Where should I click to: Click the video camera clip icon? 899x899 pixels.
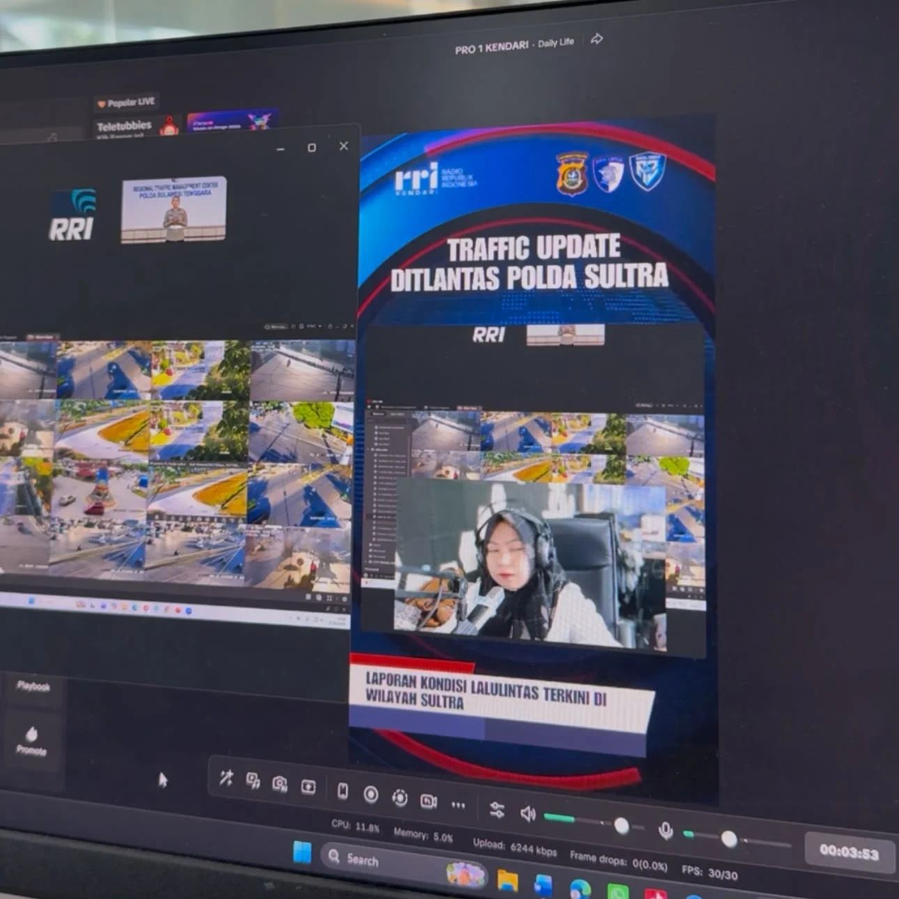429,801
